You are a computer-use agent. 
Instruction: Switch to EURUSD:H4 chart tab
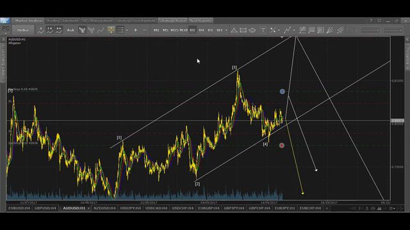coord(19,208)
